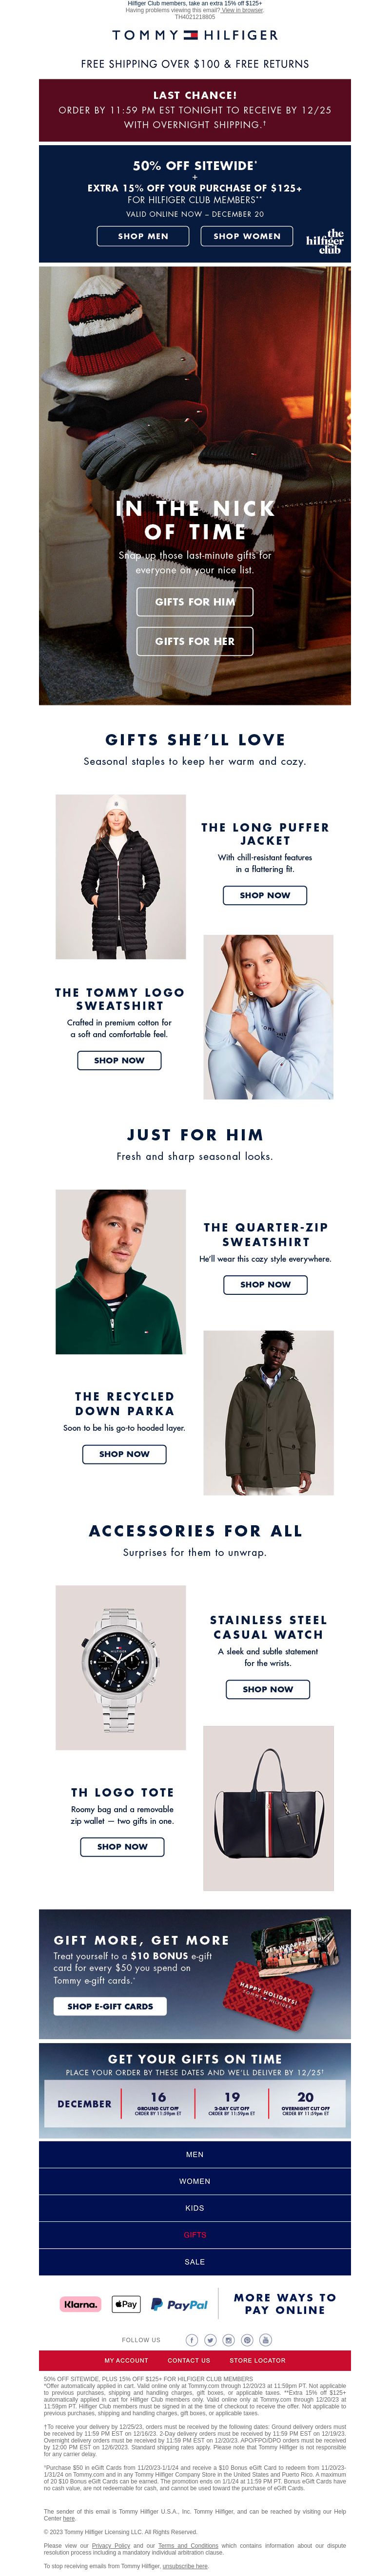Select the MEN navigation bar item
The height and width of the screenshot is (2576, 390).
click(195, 2154)
